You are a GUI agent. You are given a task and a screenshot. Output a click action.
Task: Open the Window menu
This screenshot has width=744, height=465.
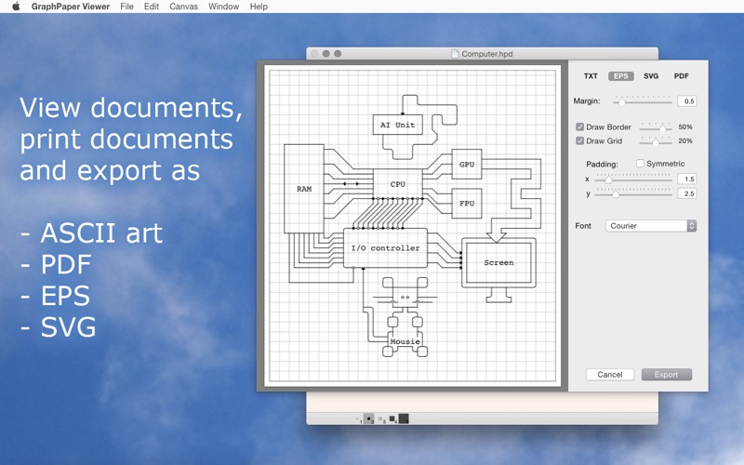[223, 7]
